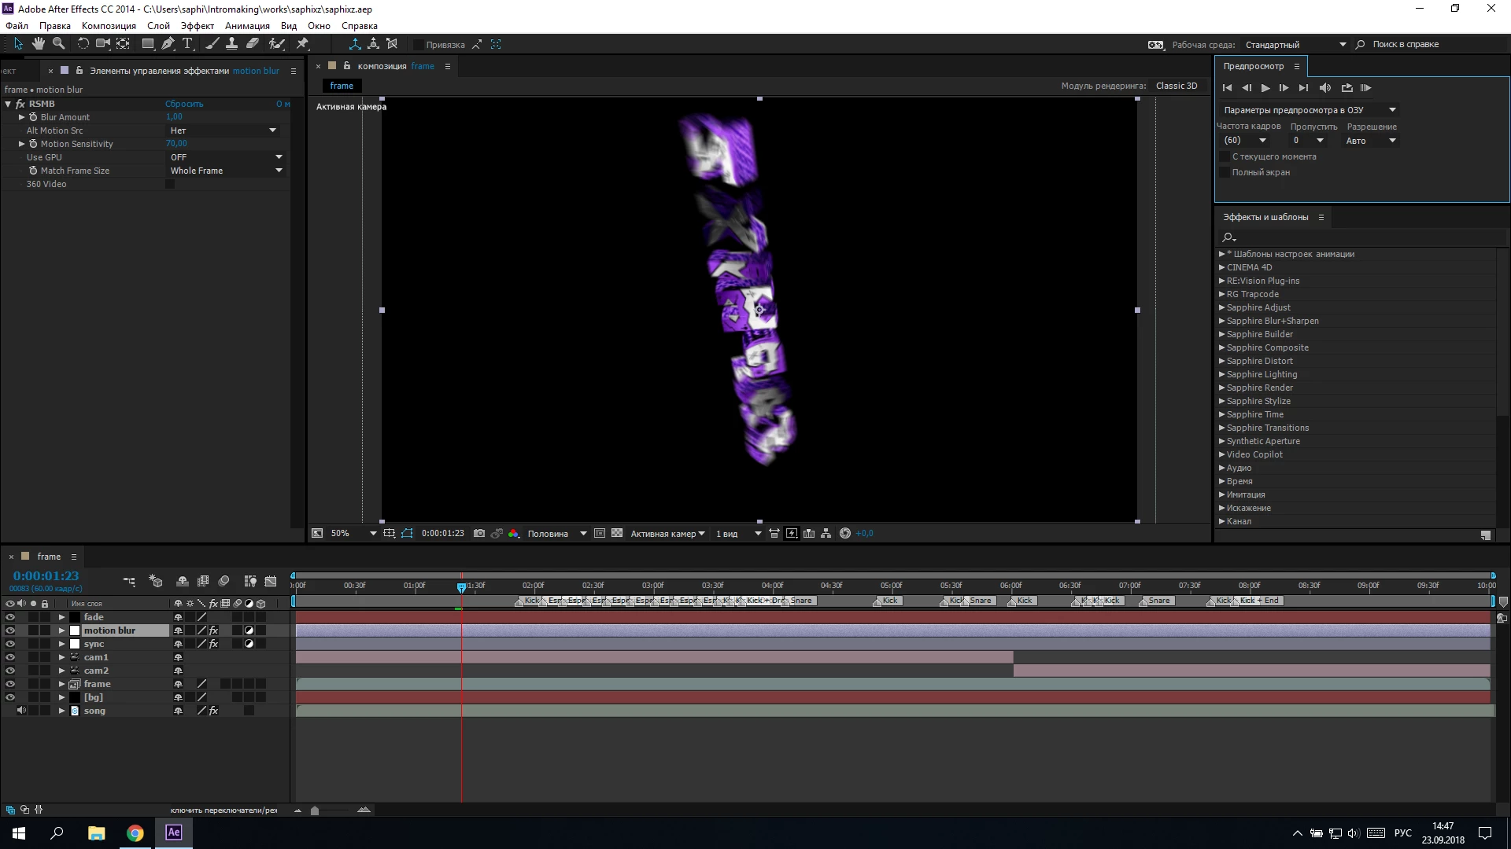The width and height of the screenshot is (1511, 849).
Task: Choose the Clone Stamp tool
Action: (x=231, y=44)
